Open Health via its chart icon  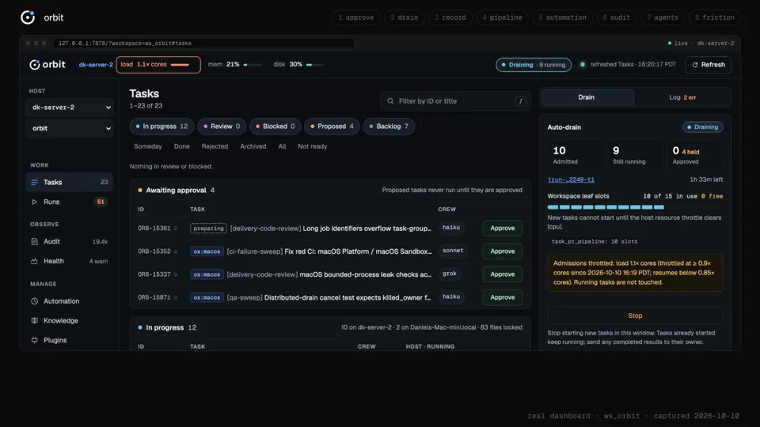point(34,261)
